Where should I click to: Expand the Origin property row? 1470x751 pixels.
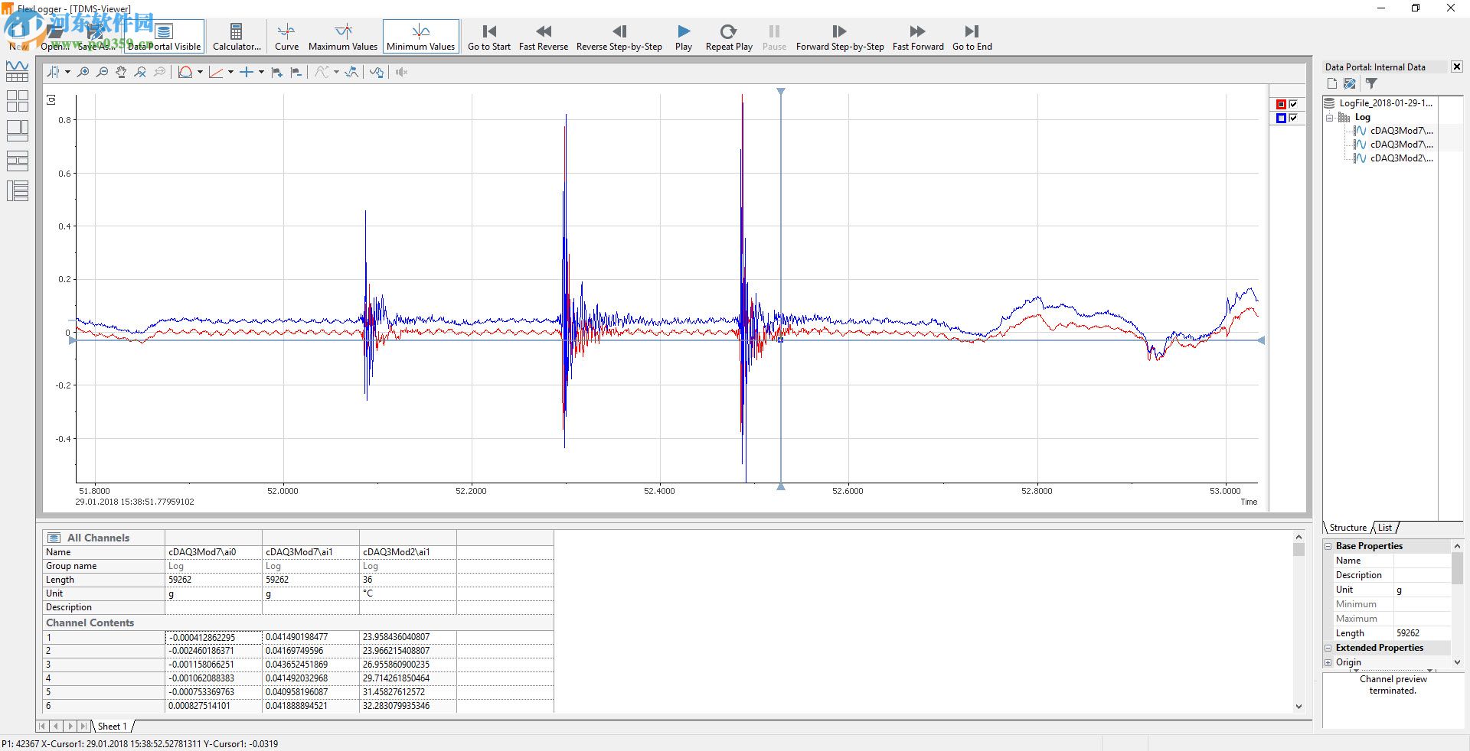click(x=1328, y=662)
